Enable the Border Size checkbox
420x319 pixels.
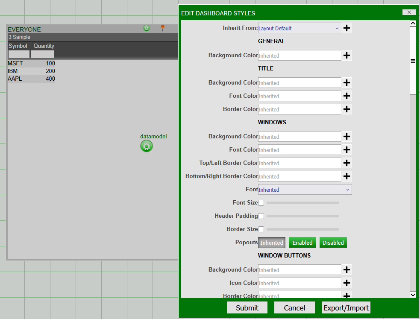coord(261,229)
